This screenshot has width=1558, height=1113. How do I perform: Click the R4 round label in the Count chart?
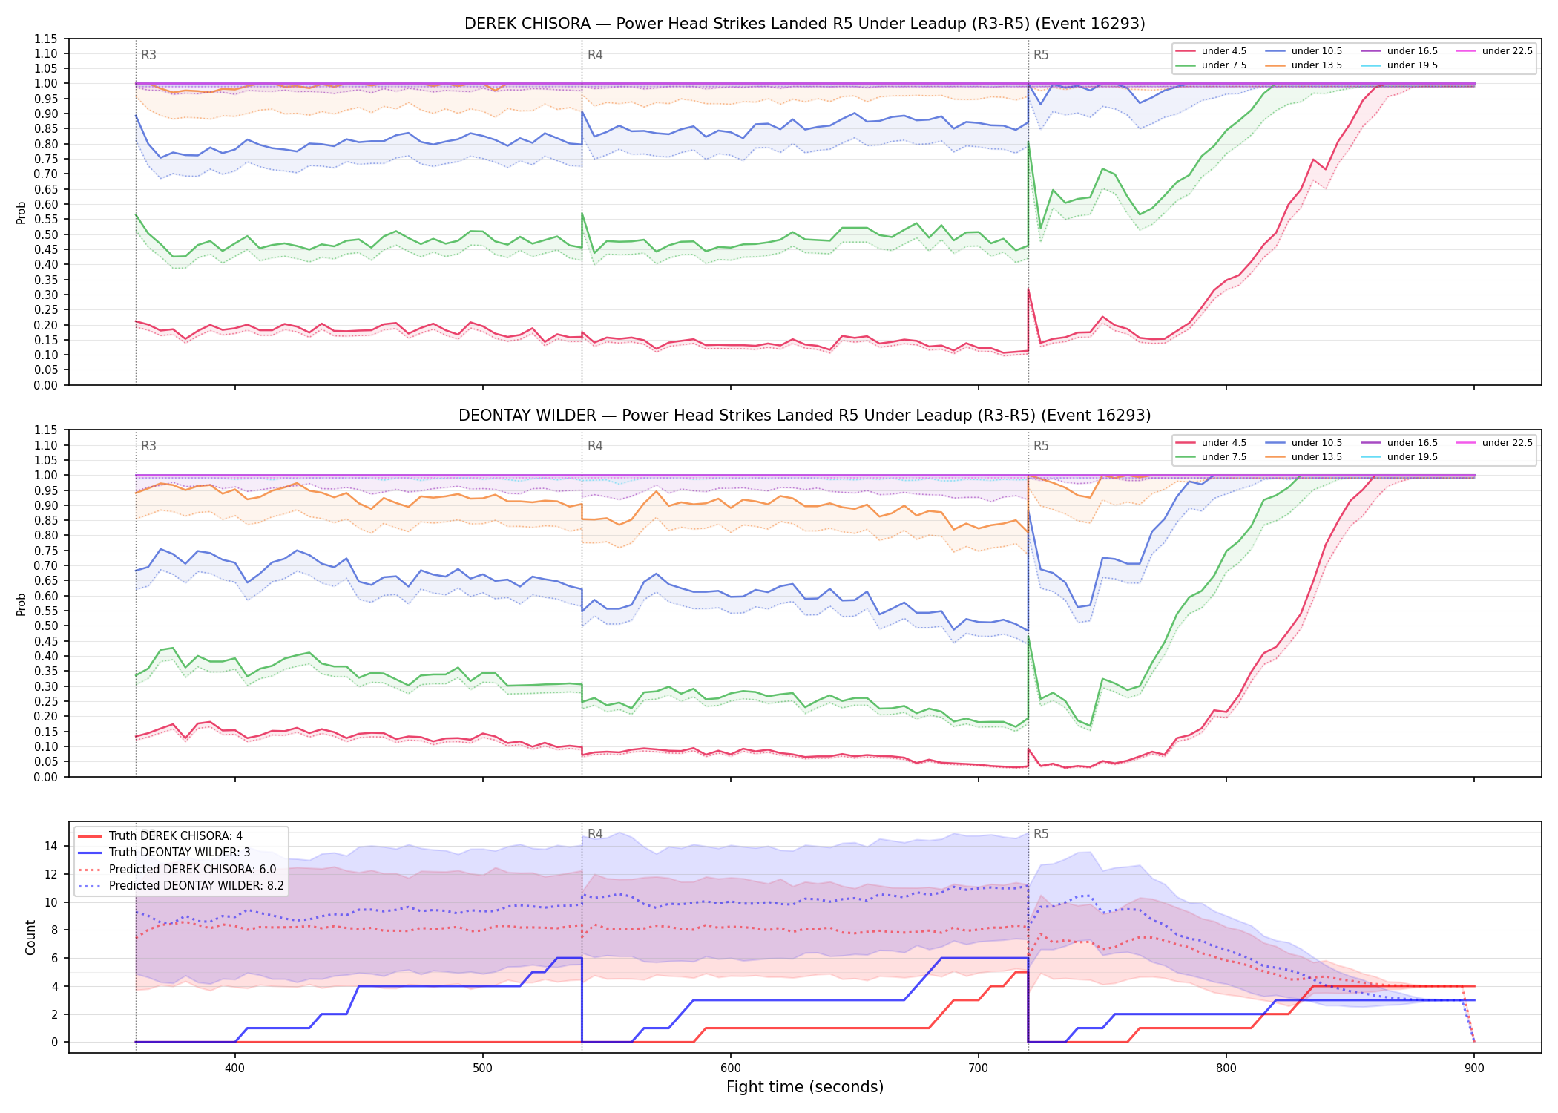[595, 834]
